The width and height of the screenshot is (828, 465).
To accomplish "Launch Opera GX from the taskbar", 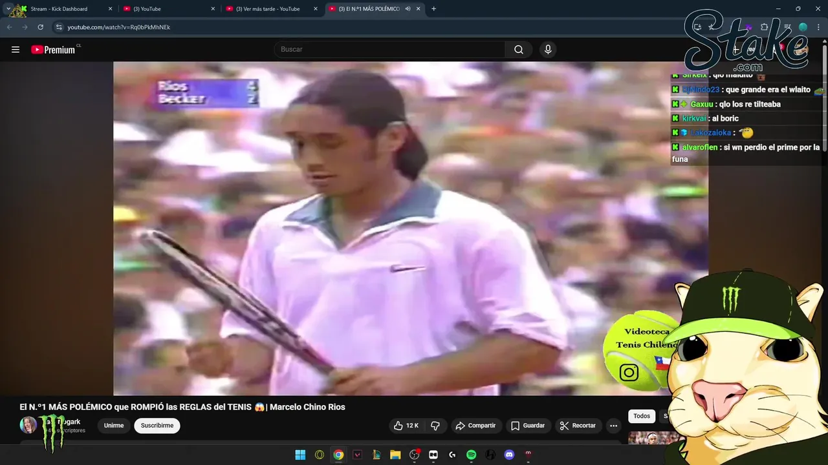I will coord(319,455).
